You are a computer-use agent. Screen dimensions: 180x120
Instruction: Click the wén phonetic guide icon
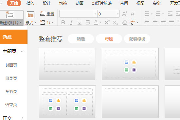[132, 22]
